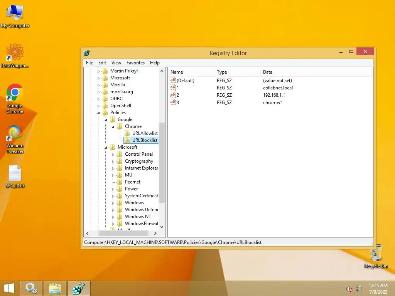Click the Registry Editor title bar icon

point(87,53)
